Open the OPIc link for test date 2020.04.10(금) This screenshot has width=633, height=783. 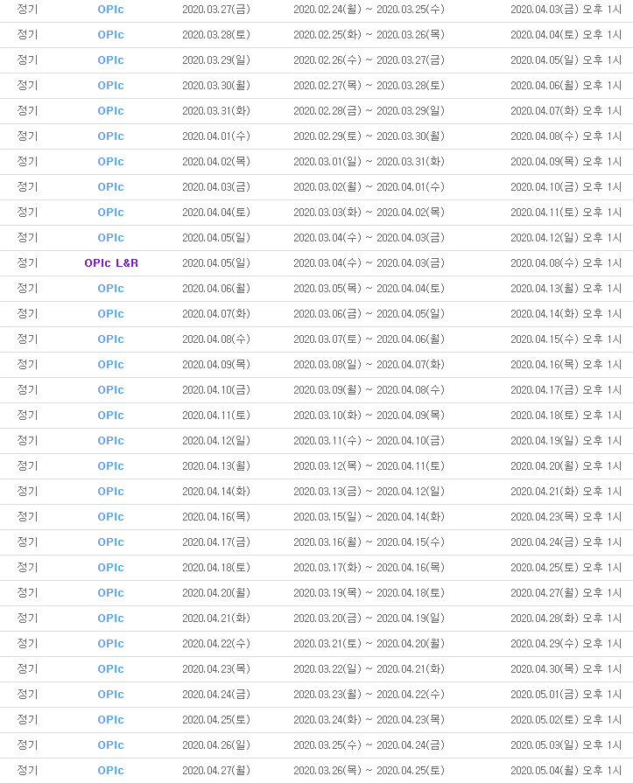coord(110,390)
